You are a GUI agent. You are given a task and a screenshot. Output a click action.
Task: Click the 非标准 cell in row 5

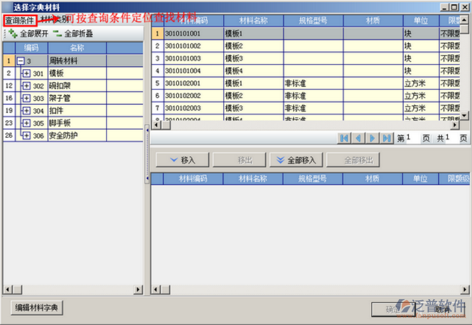click(313, 83)
